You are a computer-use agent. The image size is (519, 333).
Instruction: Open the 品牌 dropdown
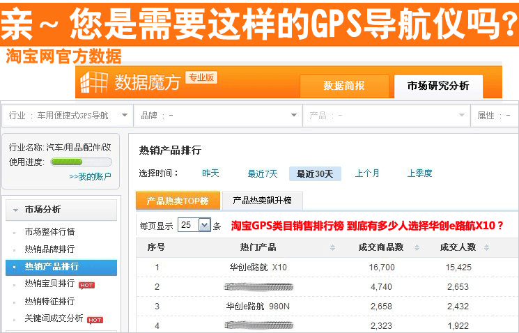[218, 116]
